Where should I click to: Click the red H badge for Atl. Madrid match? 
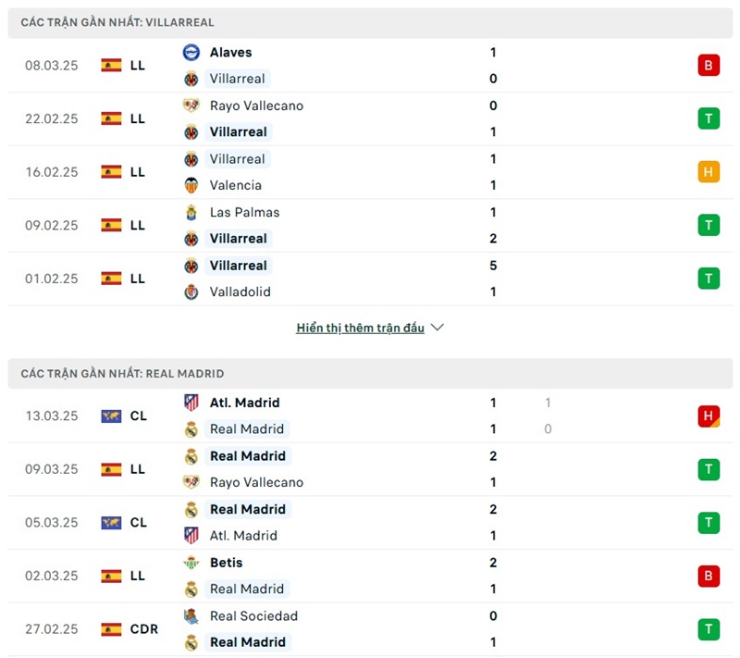coord(709,416)
